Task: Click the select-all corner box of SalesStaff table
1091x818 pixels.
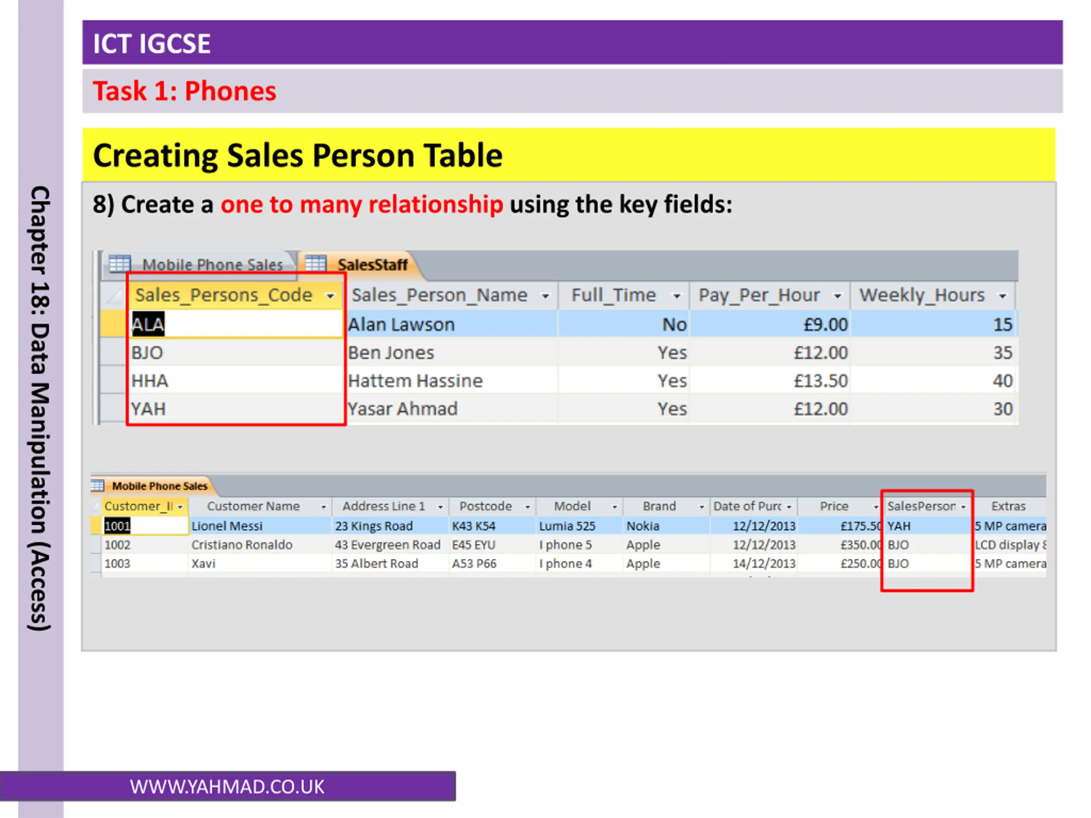Action: [113, 295]
